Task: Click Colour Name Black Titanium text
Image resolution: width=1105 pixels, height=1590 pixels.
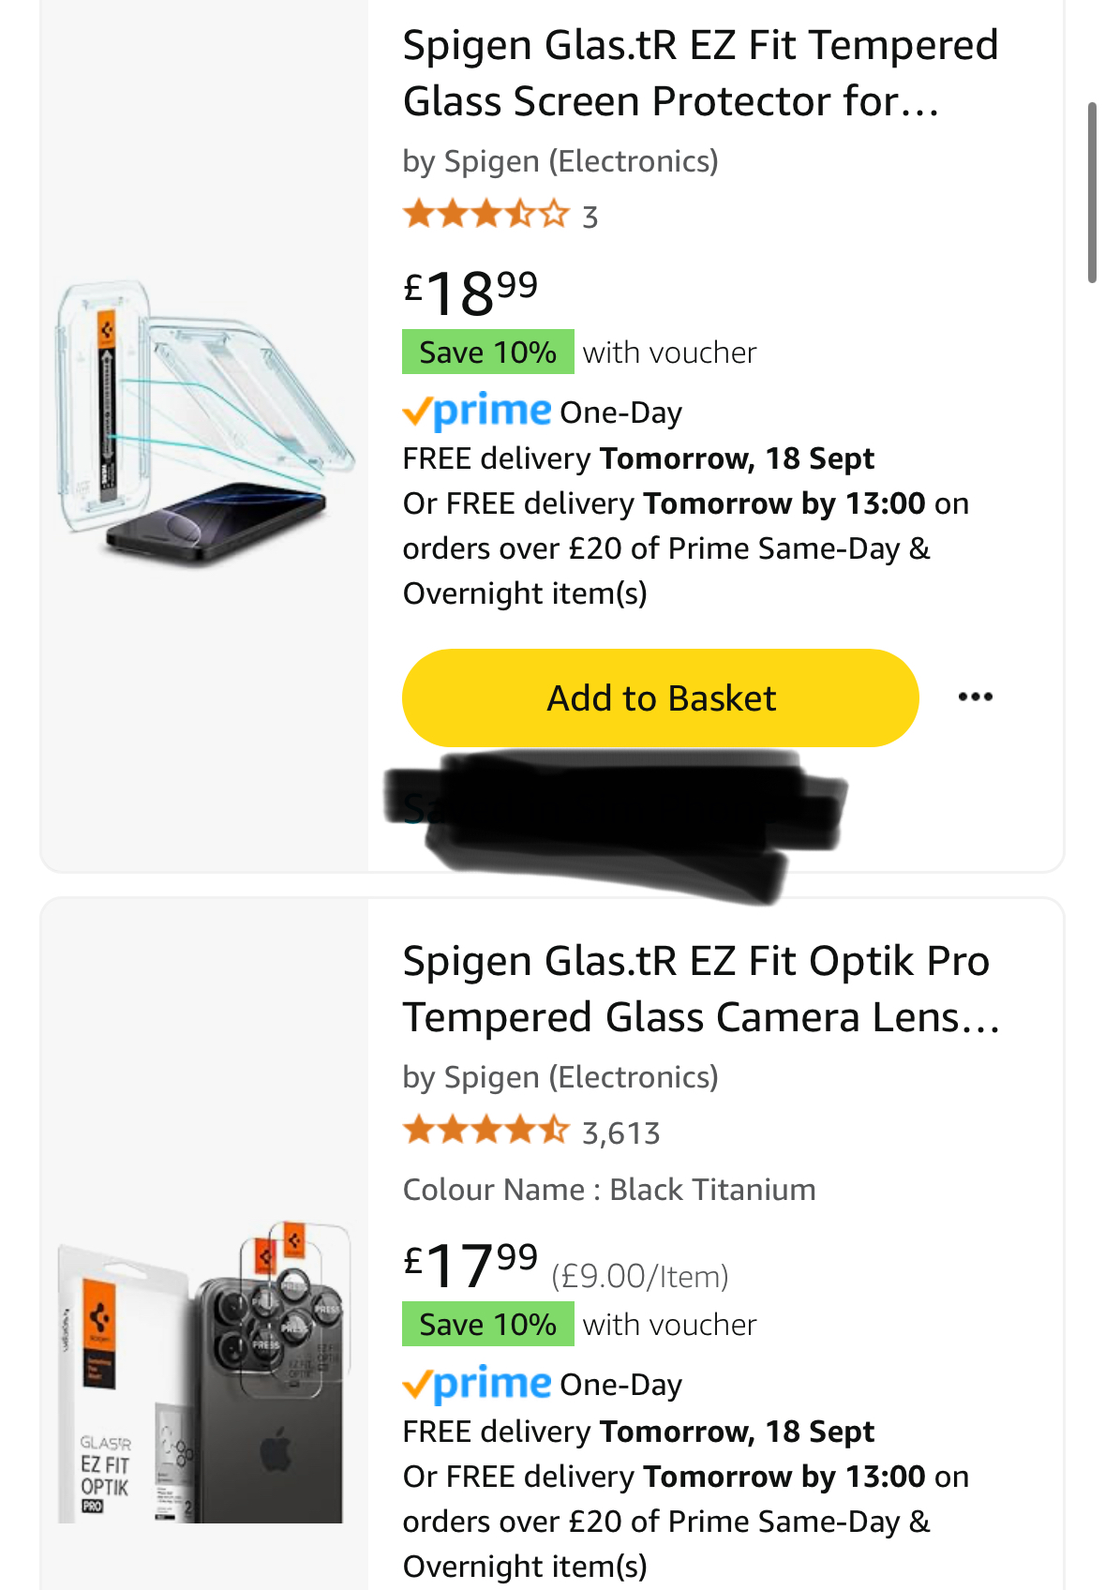Action: [609, 1190]
